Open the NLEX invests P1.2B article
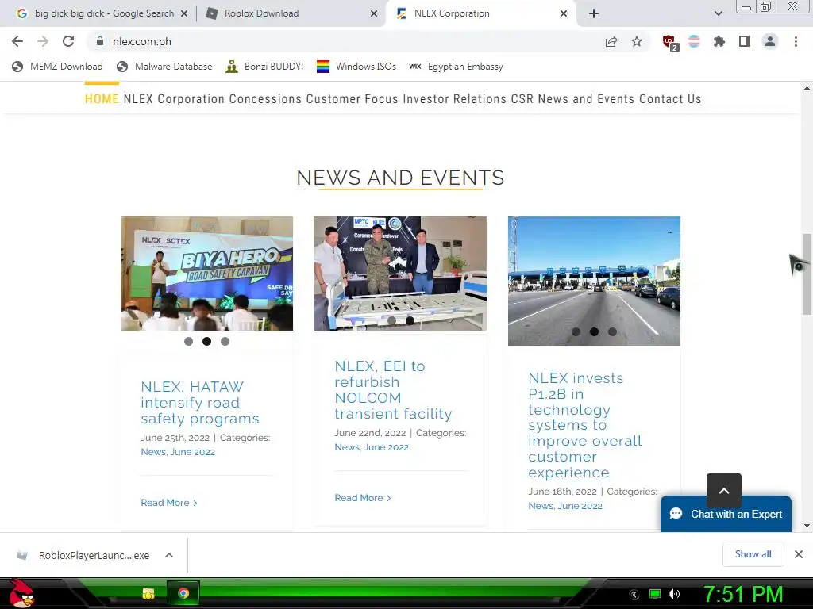 pyautogui.click(x=585, y=425)
